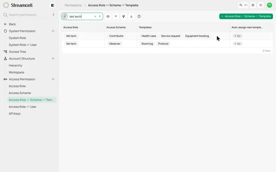Open the column layout toolbar icon
This screenshot has width=276, height=172.
[108, 16]
